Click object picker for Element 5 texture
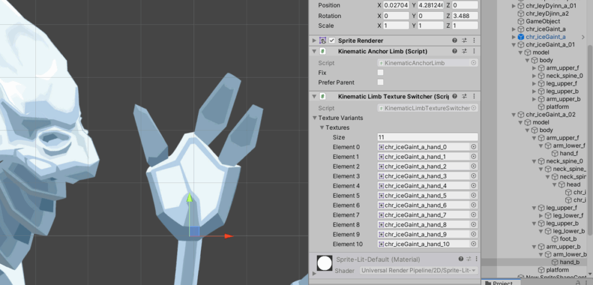 pyautogui.click(x=473, y=196)
